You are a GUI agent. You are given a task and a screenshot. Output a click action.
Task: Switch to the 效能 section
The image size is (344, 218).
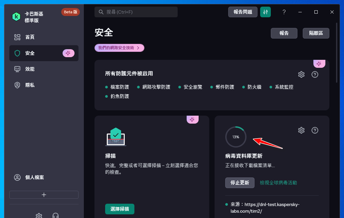[30, 69]
